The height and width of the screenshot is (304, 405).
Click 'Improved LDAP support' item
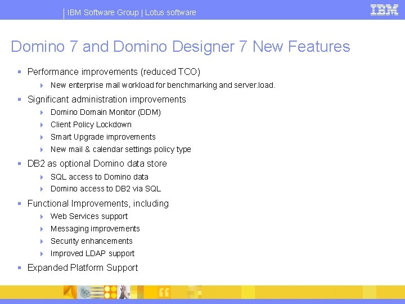tap(92, 253)
